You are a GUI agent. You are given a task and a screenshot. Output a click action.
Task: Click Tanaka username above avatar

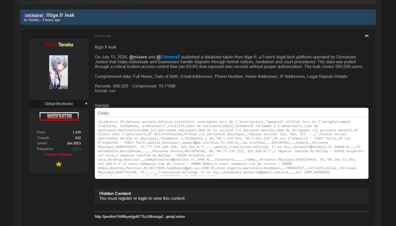point(66,45)
